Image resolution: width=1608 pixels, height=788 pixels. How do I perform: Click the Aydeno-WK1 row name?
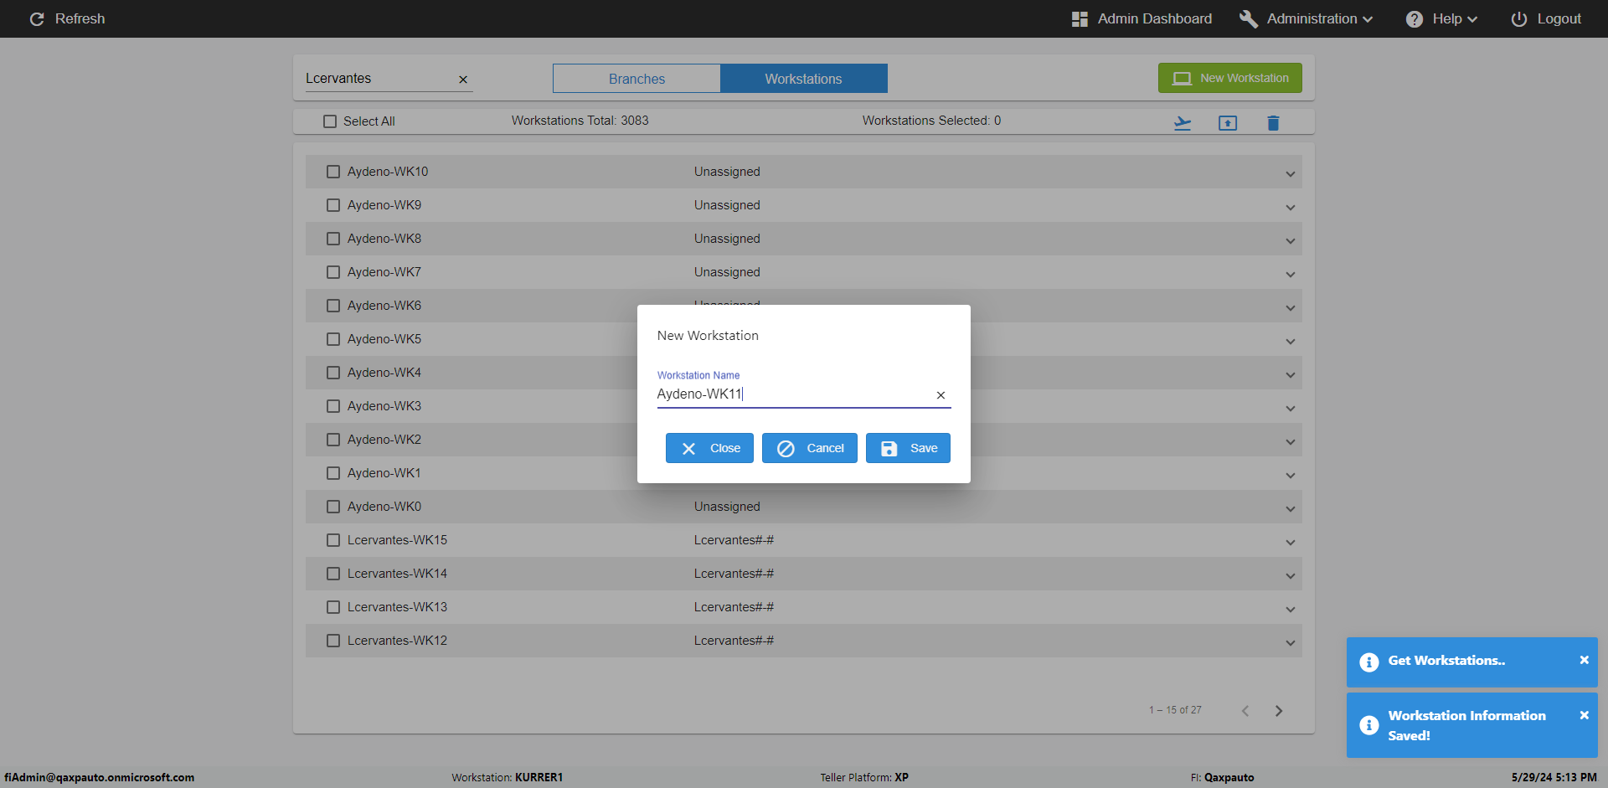tap(384, 473)
